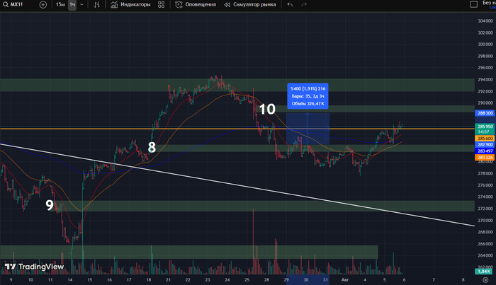Undo the last chart action

click(x=290, y=4)
